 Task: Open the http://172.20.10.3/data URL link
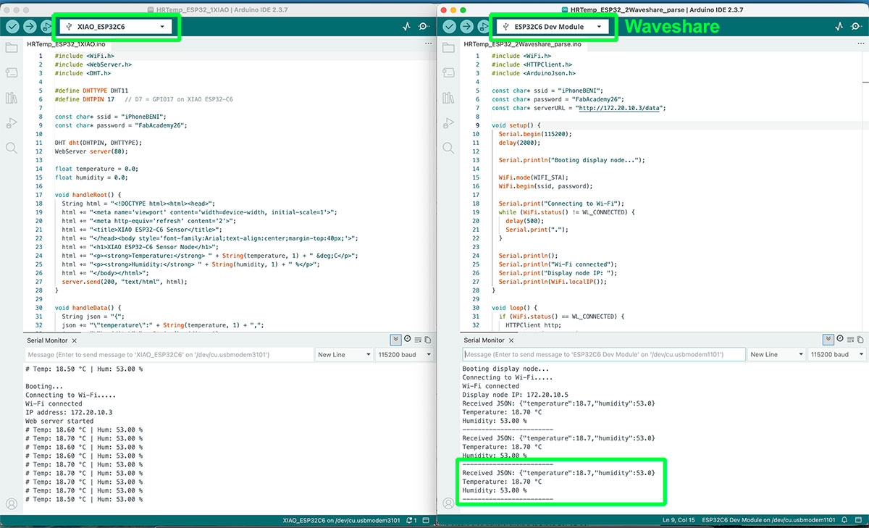tap(621, 108)
